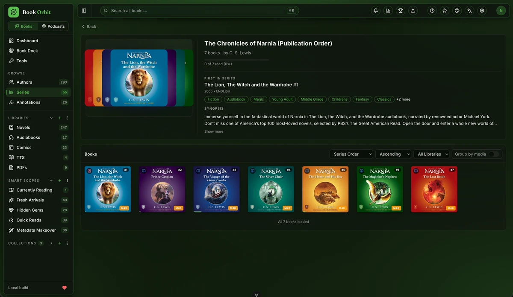Toggle Group by media switch

(x=494, y=154)
